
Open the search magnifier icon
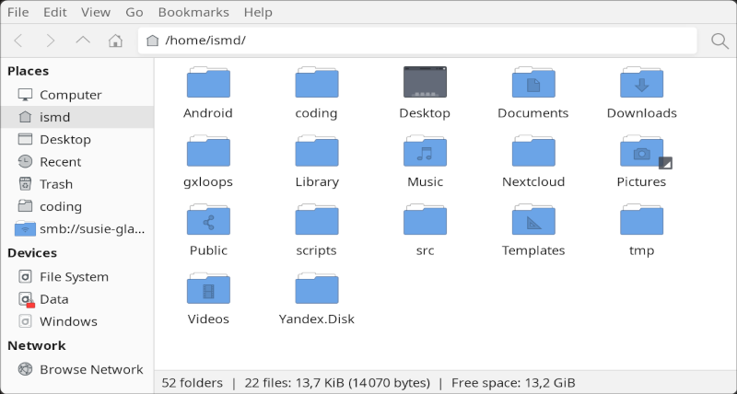click(x=719, y=41)
